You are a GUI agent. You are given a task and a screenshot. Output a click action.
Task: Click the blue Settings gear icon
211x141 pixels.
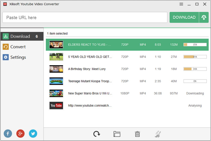tap(6, 57)
